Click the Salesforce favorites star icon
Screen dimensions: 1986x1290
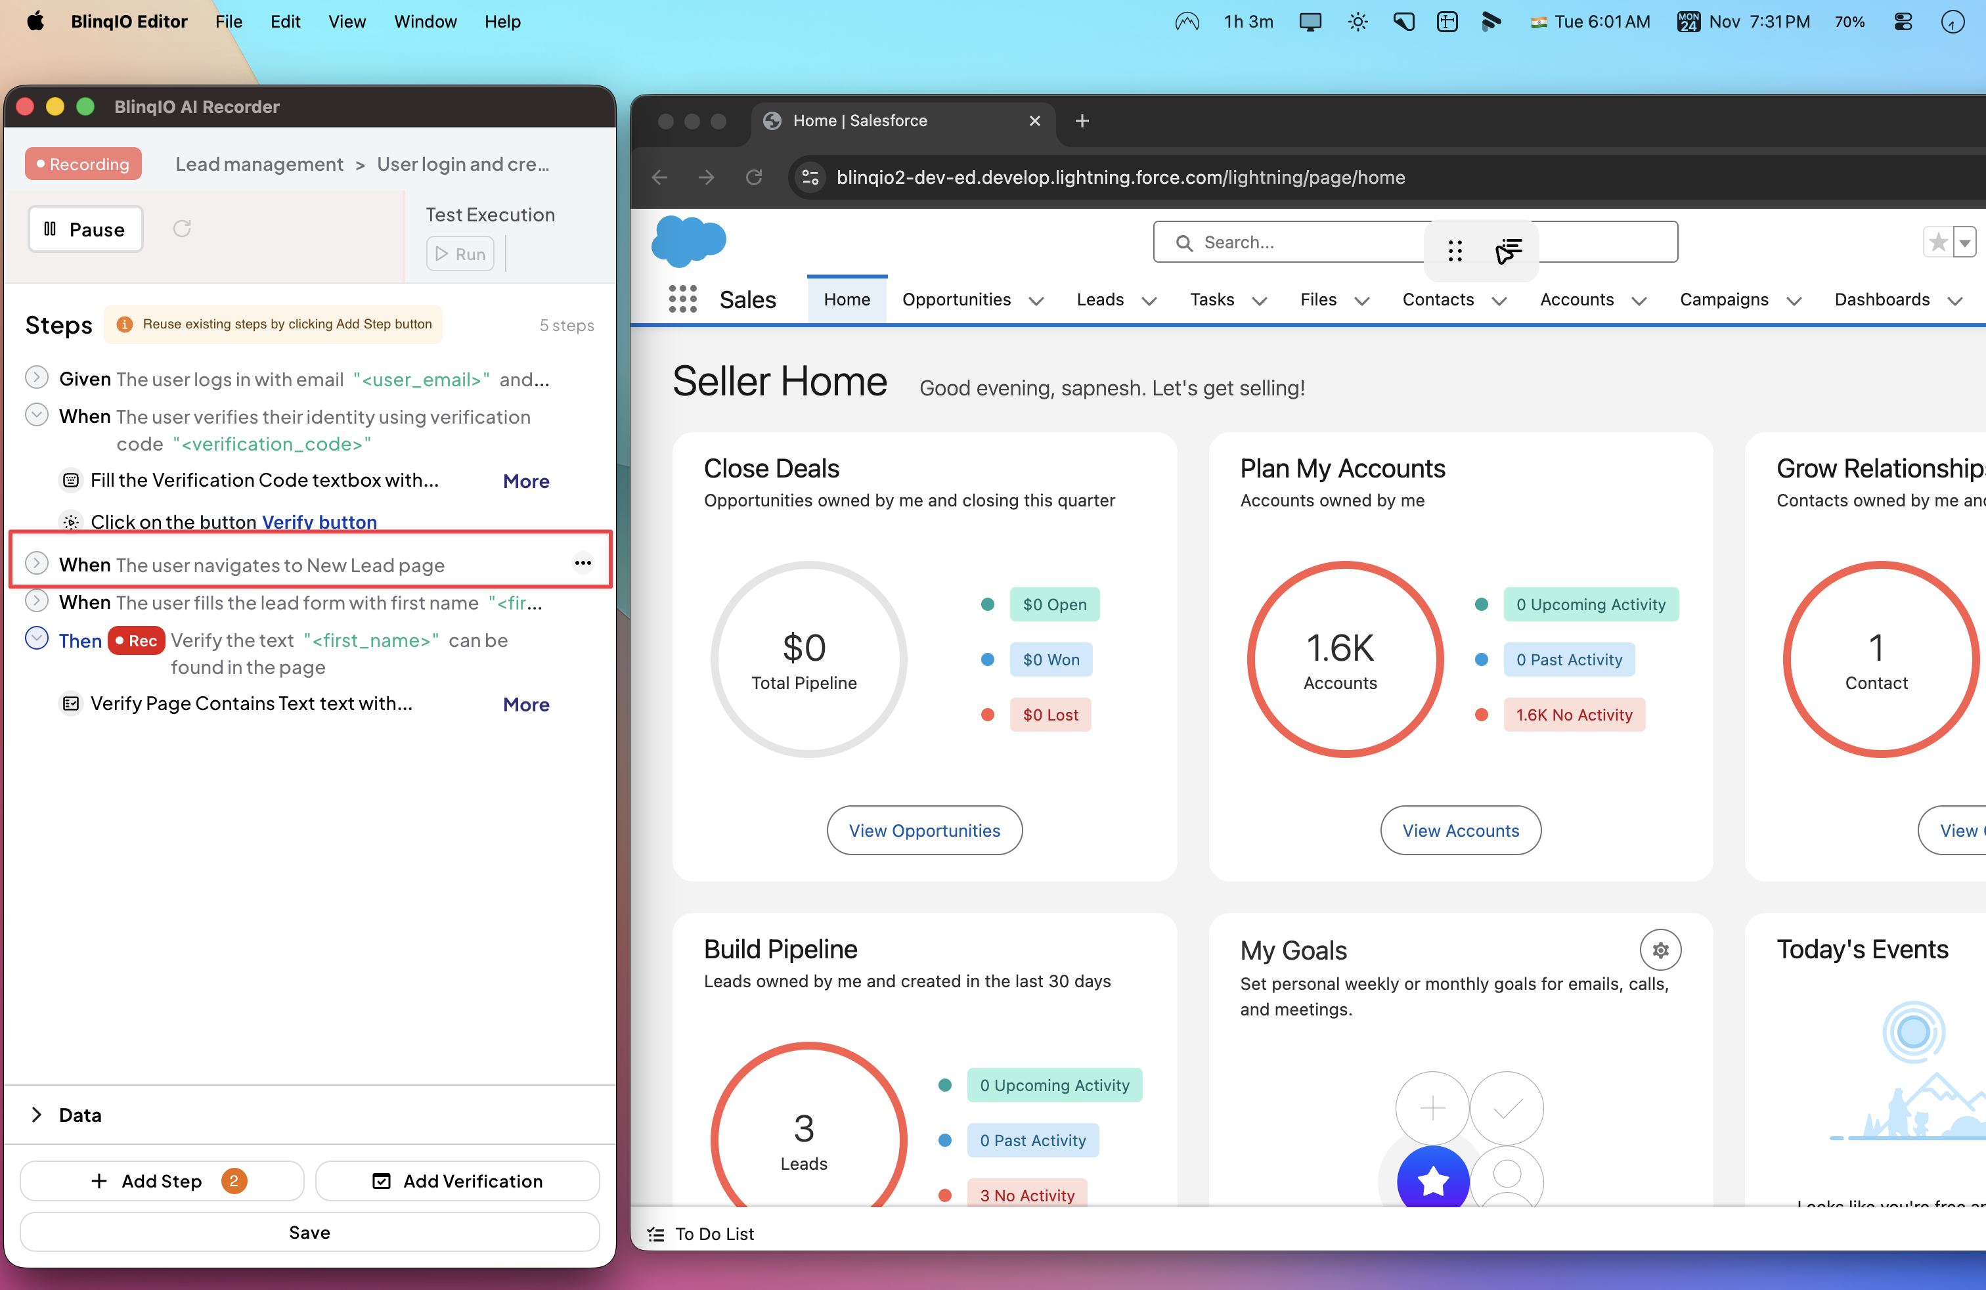click(x=1937, y=243)
